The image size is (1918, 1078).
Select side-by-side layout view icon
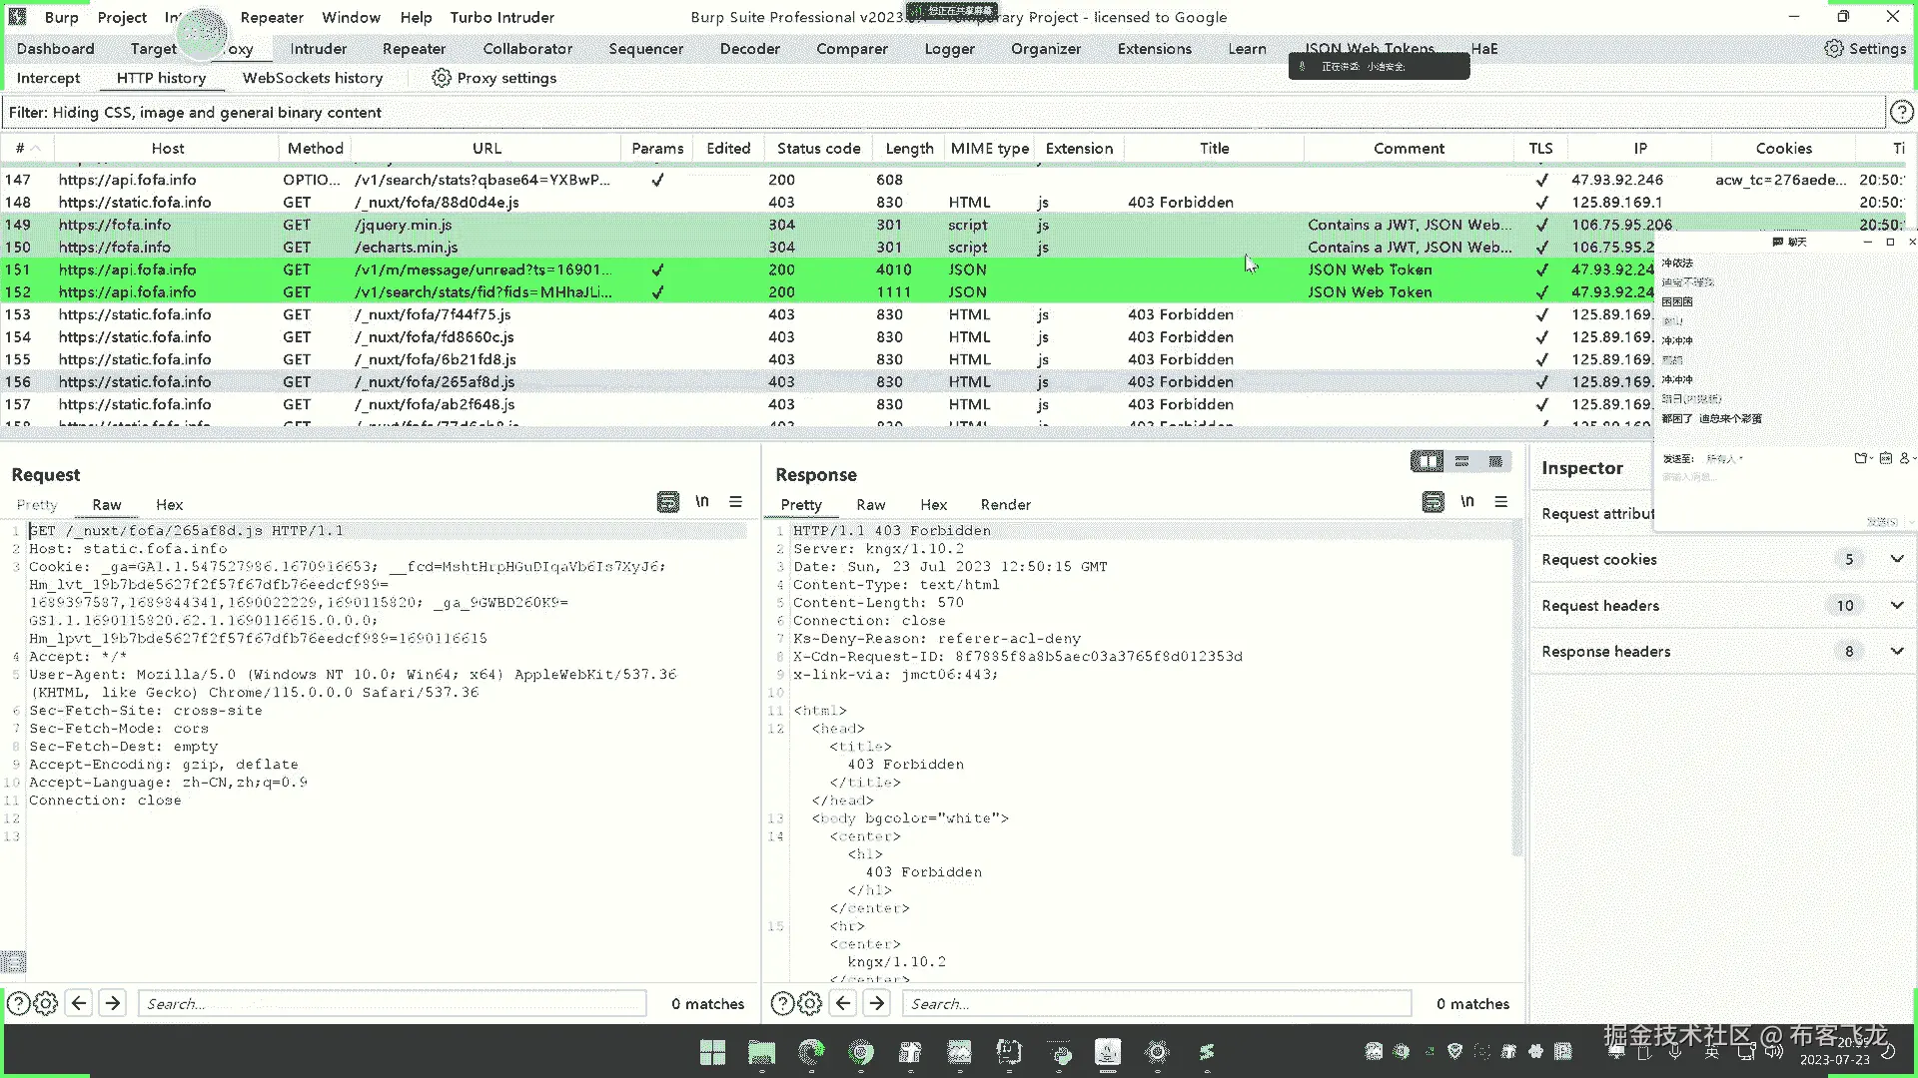coord(1427,461)
